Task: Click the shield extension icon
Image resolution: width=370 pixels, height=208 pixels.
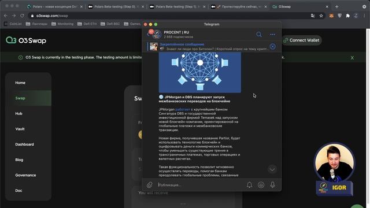Action: (x=339, y=16)
